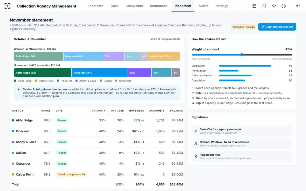Open the Settings tab
This screenshot has height=191, width=306.
tap(222, 6)
